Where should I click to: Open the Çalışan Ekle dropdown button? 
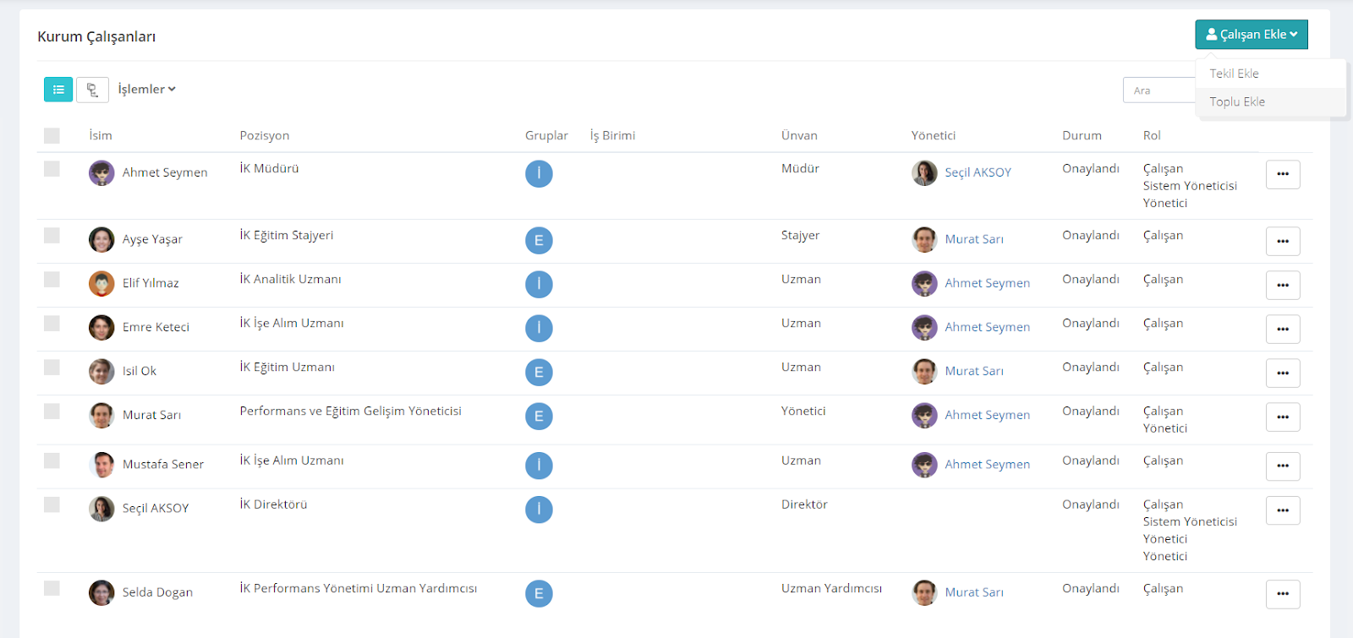click(x=1252, y=35)
